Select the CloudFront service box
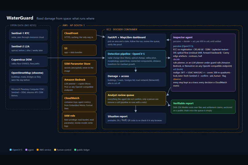The height and width of the screenshot is (165, 248). (79, 35)
